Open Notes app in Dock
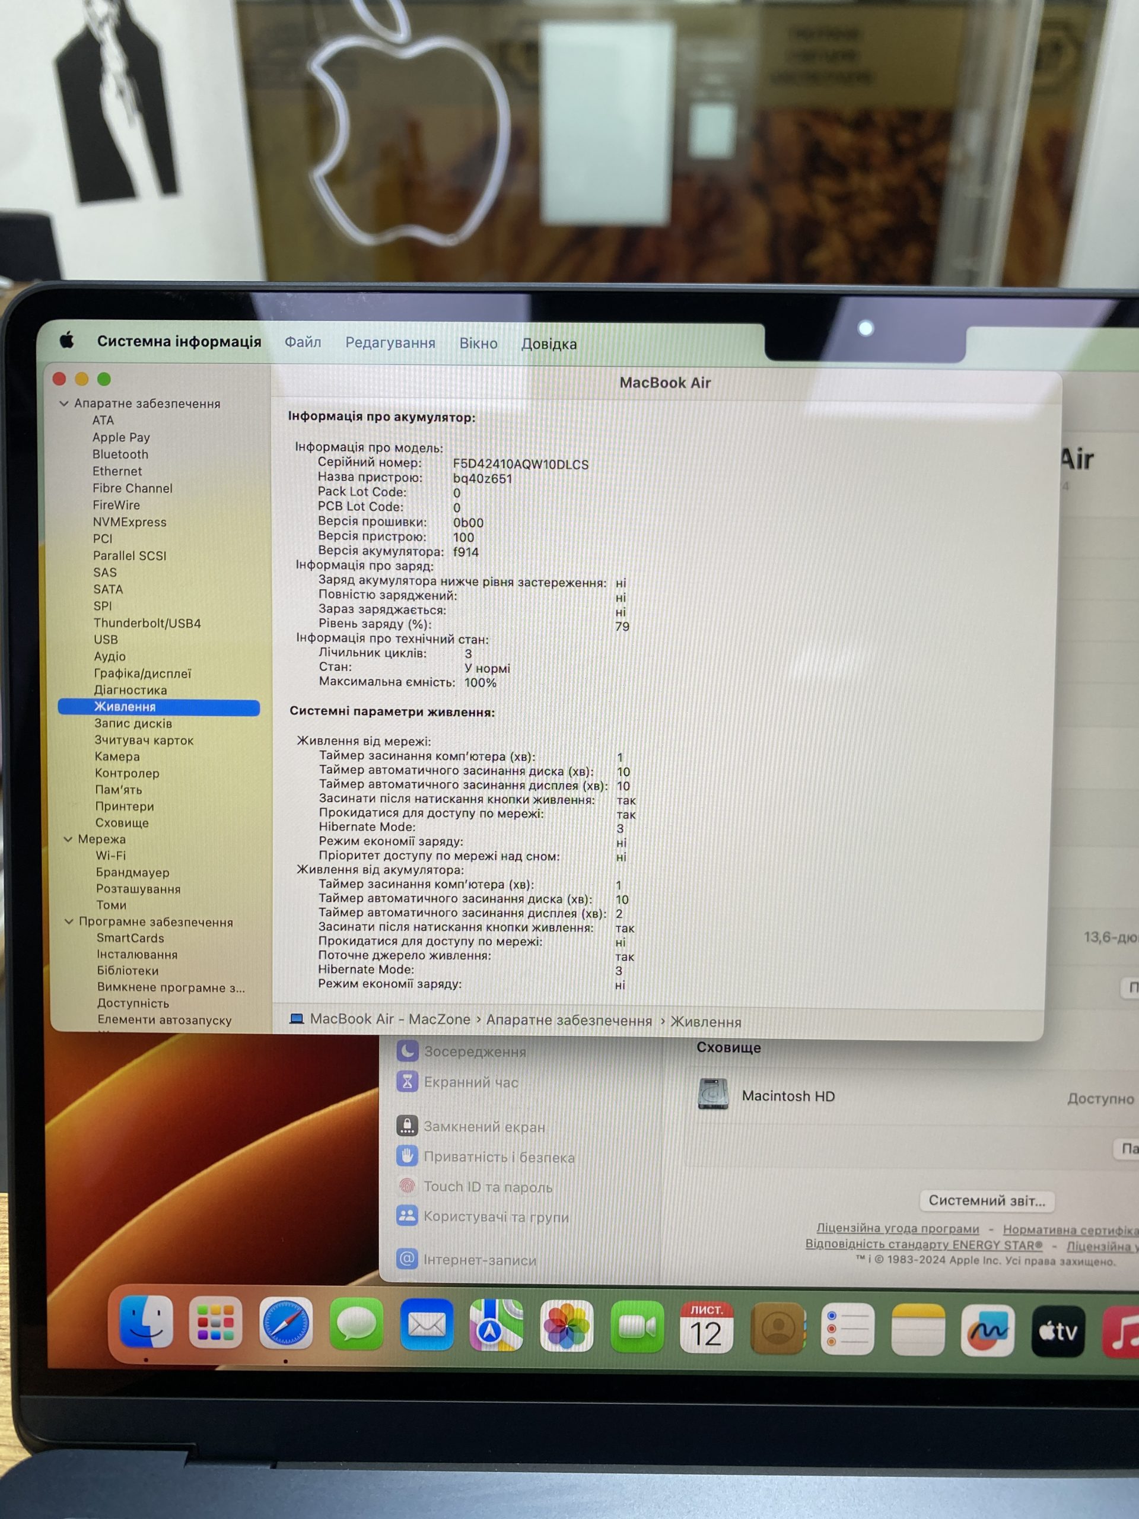This screenshot has width=1139, height=1519. pyautogui.click(x=918, y=1330)
